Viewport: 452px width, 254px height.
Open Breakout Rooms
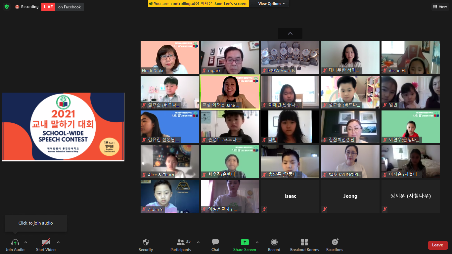coord(304,242)
